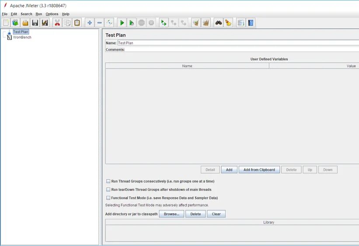Viewport: 359px width, 246px height.
Task: Click the Browse... classpath button
Action: (171, 214)
